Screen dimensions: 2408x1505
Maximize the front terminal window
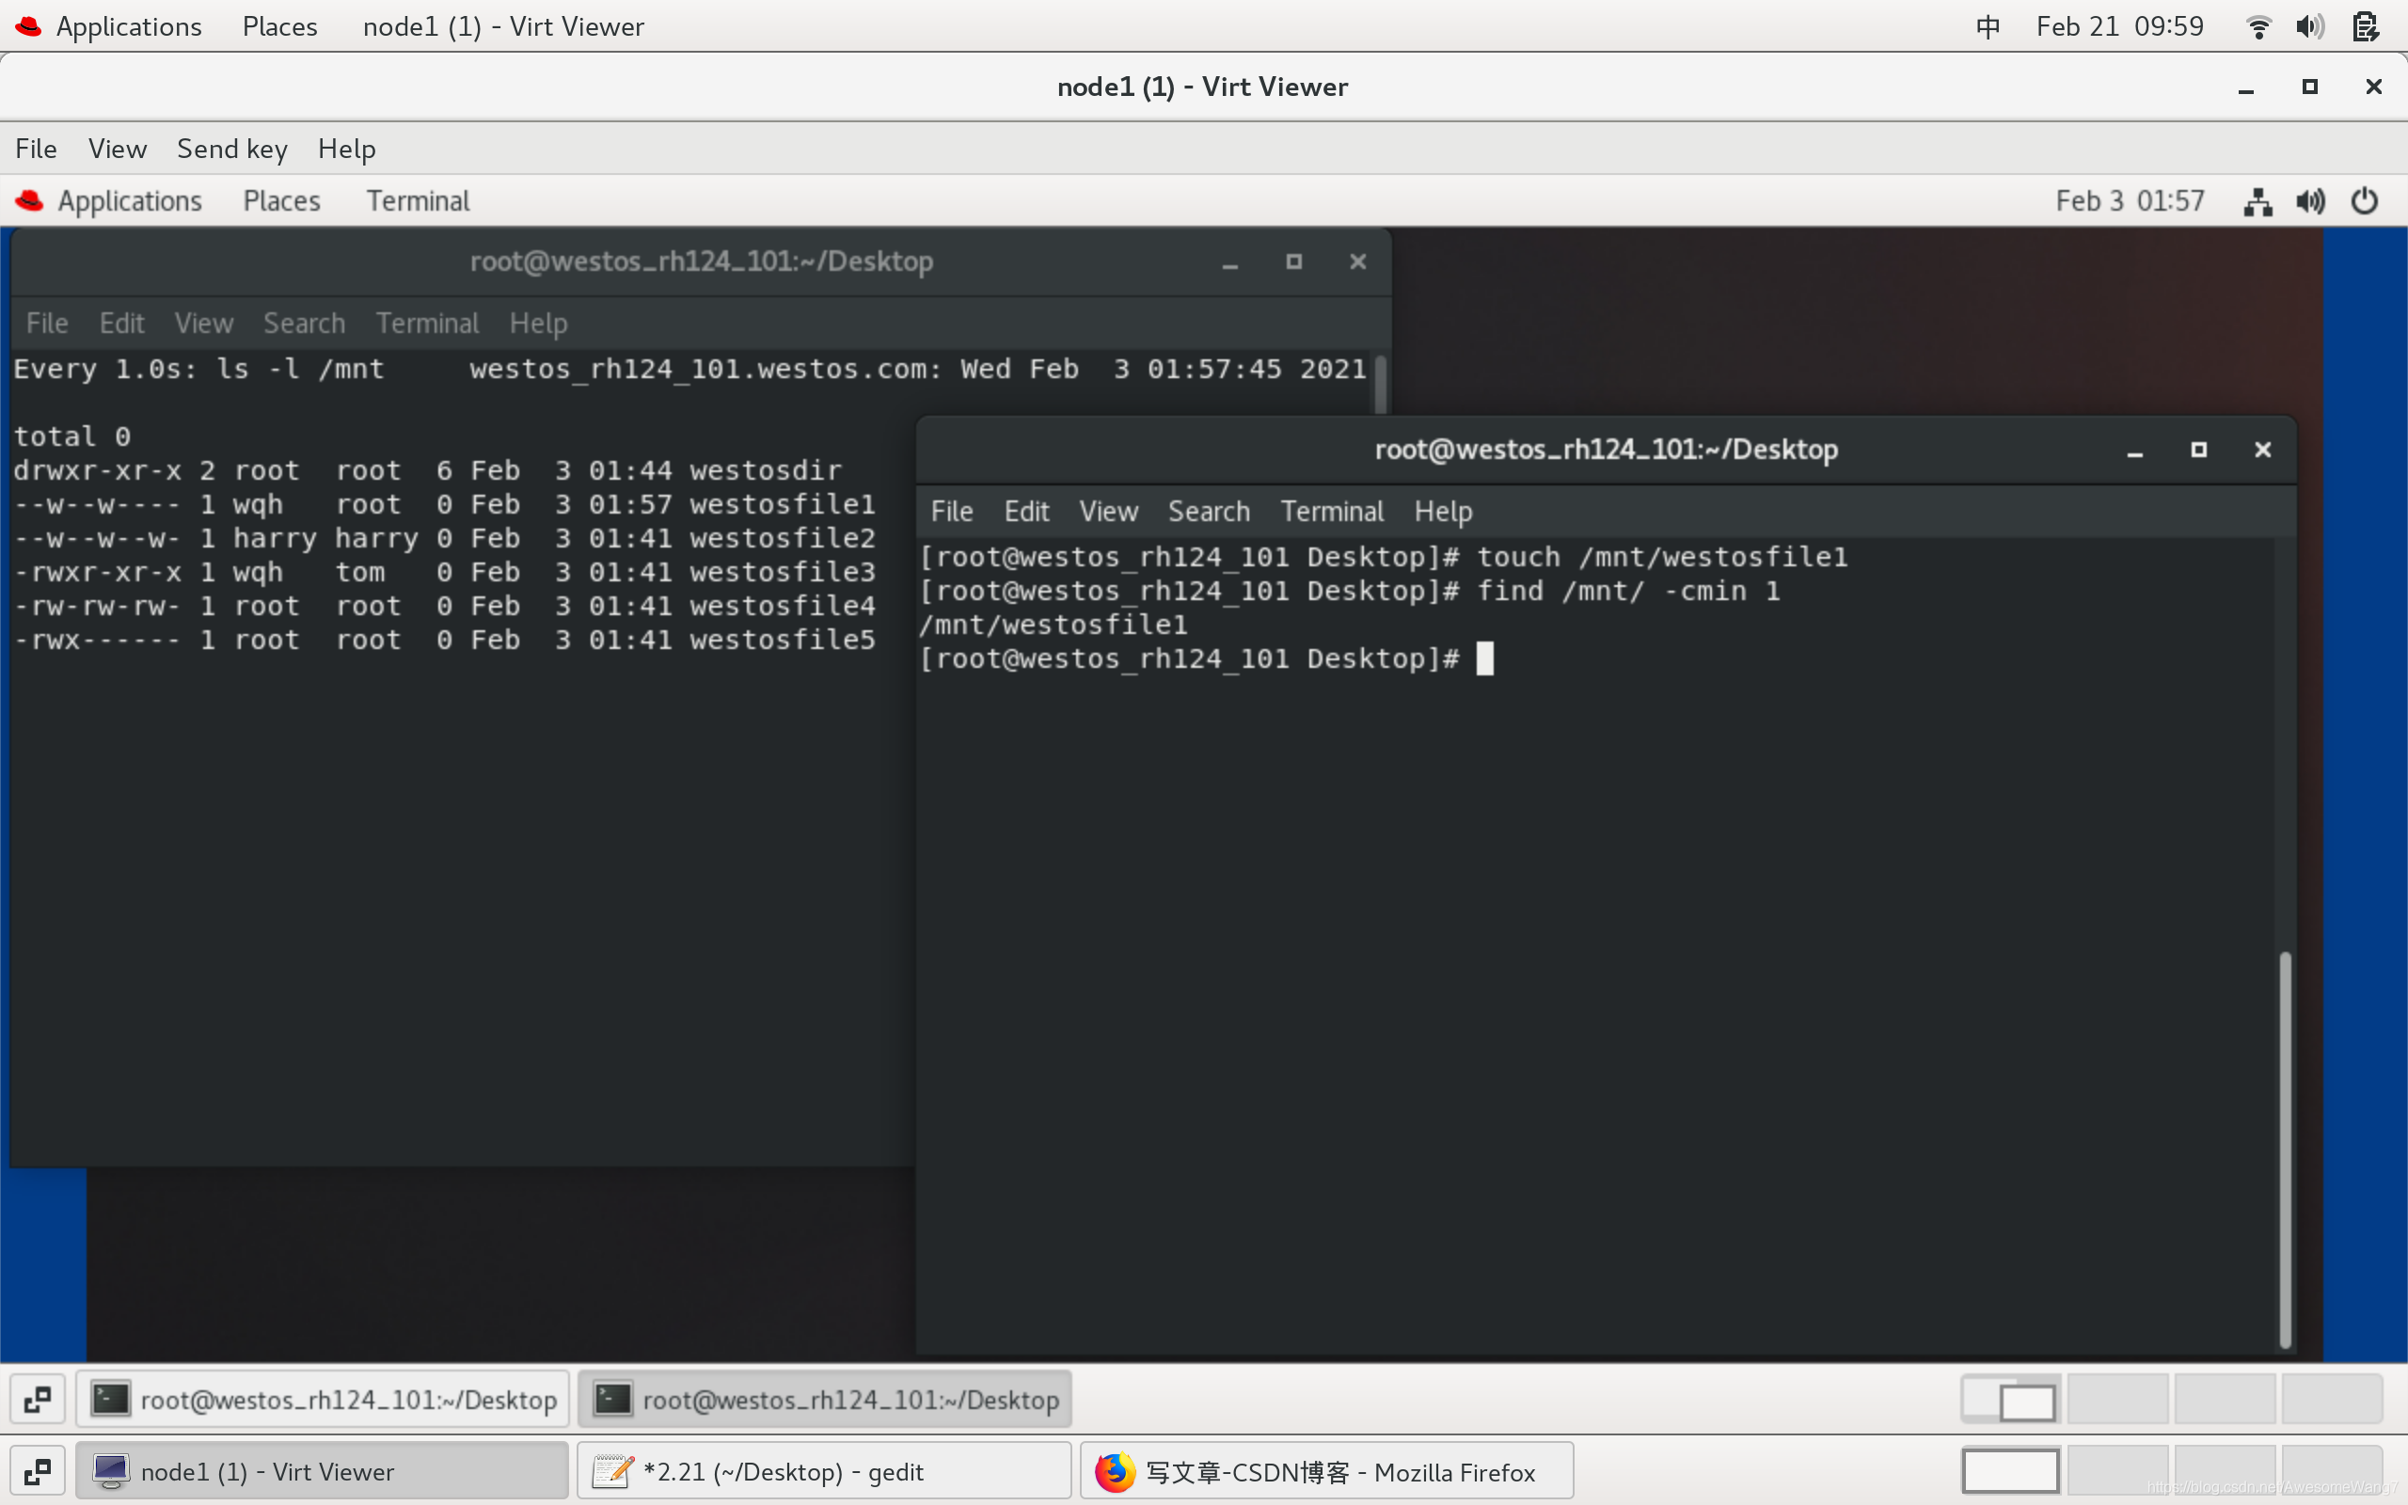pyautogui.click(x=2199, y=451)
